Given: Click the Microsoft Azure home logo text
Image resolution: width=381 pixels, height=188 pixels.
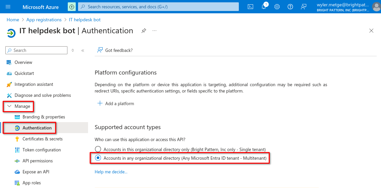Looking at the screenshot, I should [x=41, y=7].
